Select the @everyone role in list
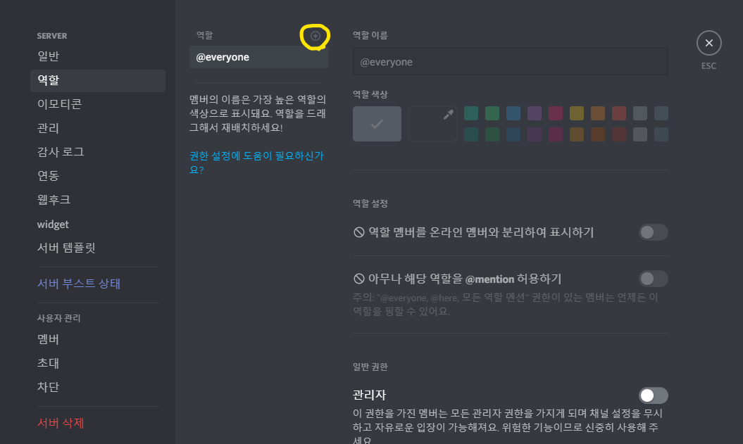 click(258, 57)
